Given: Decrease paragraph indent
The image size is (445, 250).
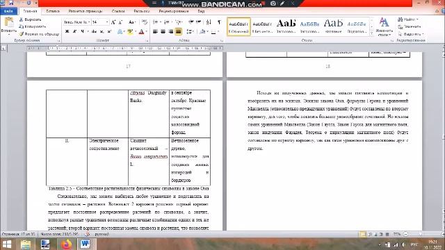Looking at the screenshot, I should coord(191,22).
